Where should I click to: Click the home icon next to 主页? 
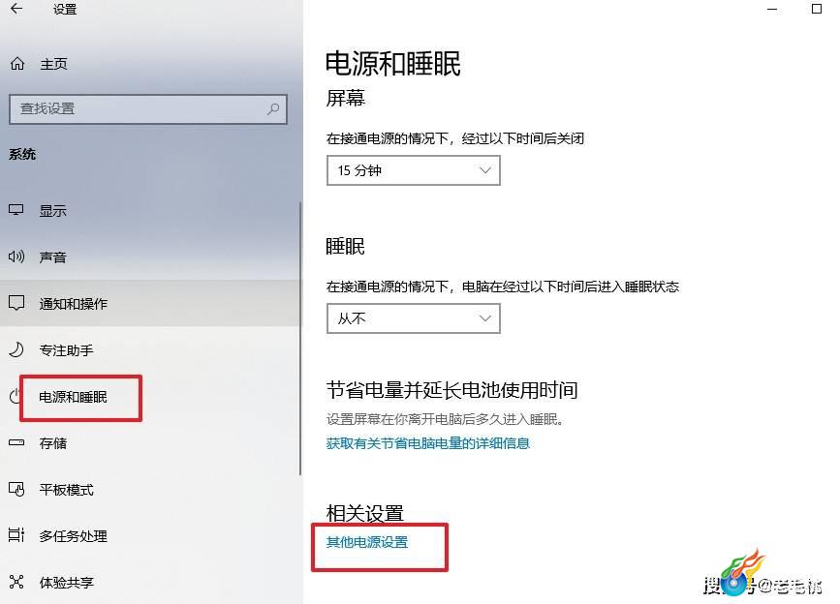pyautogui.click(x=17, y=64)
